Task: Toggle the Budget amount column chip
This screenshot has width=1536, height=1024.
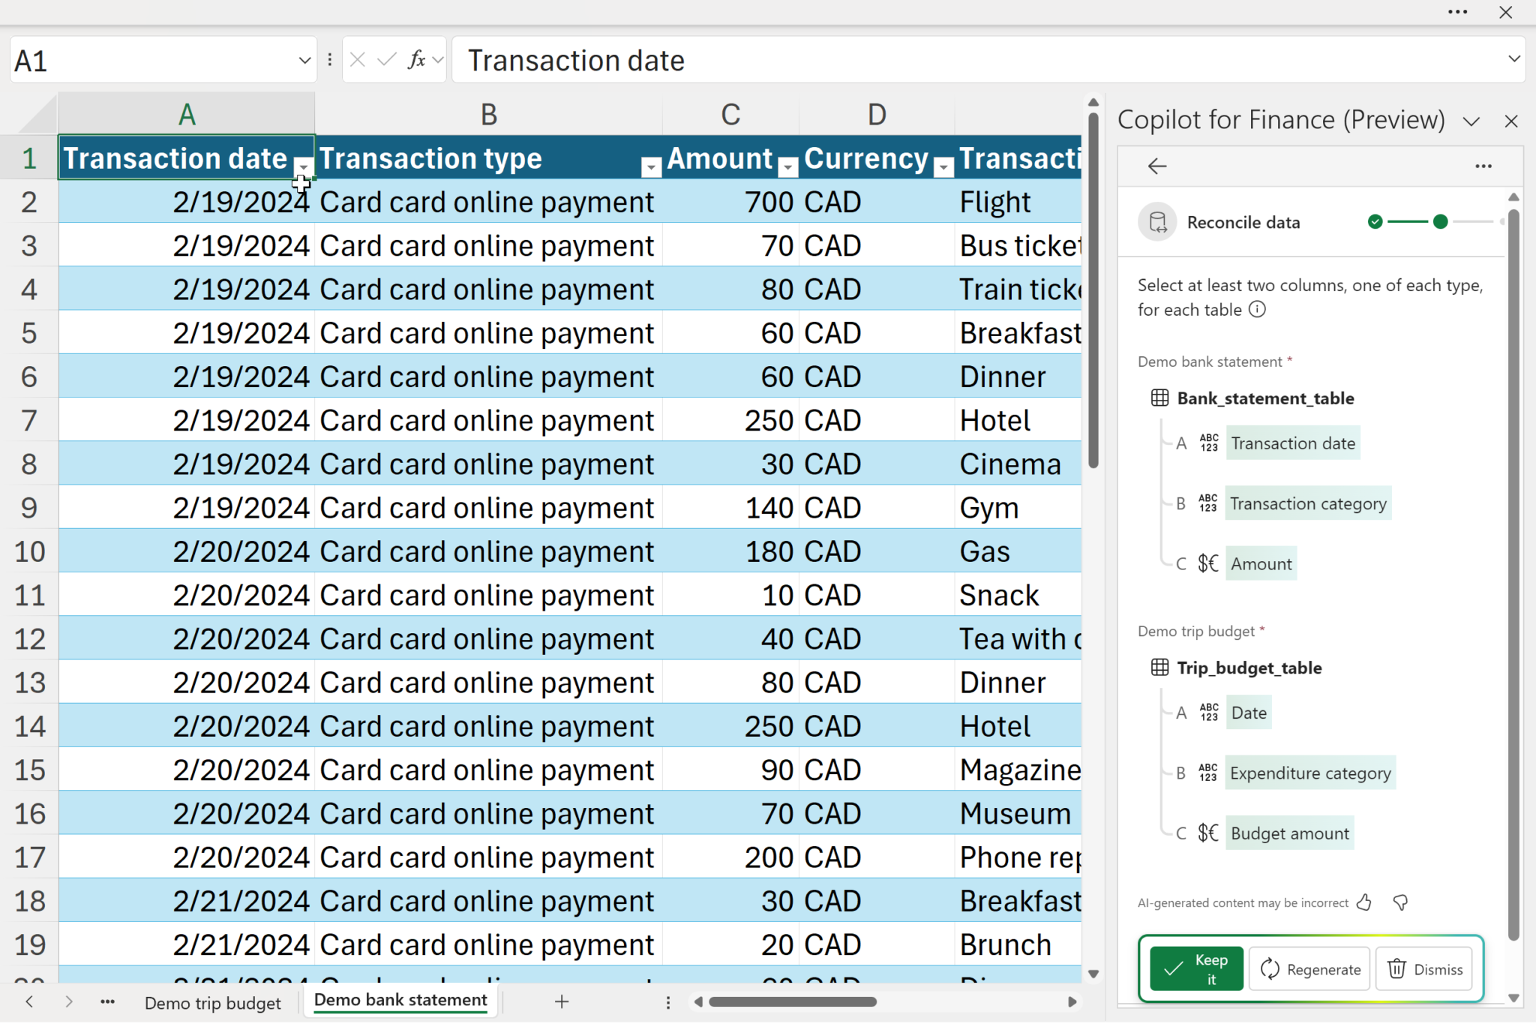Action: 1289,833
